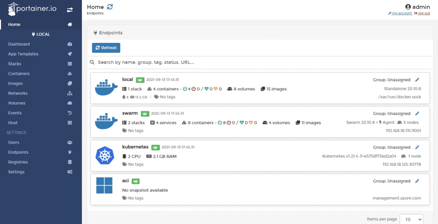Edit the aci endpoint with pencil icon
Screen dimensions: 438x224
click(x=417, y=181)
